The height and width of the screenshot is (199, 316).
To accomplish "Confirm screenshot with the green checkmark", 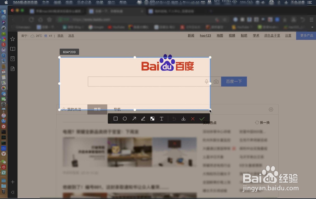I will 202,119.
